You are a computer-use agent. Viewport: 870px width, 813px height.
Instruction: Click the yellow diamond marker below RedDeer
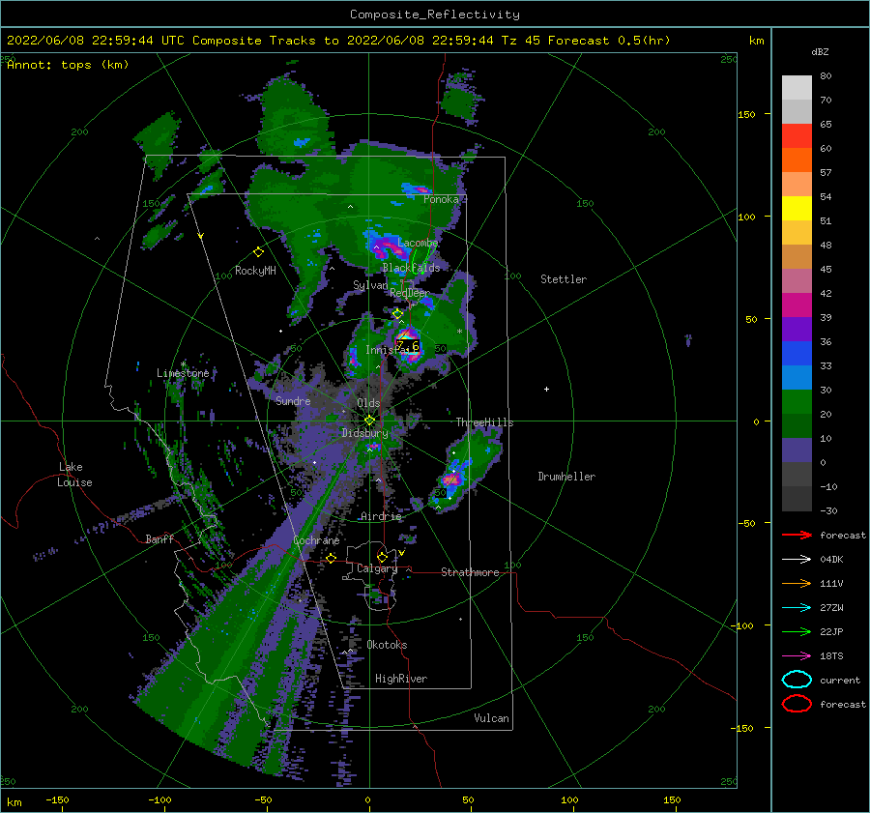397,314
